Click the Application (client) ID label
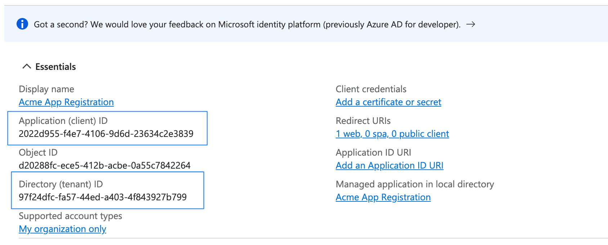 pos(63,121)
